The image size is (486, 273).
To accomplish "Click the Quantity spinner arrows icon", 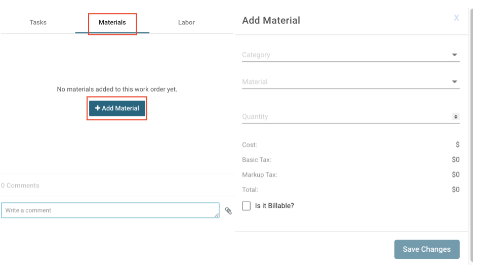I will (x=456, y=117).
